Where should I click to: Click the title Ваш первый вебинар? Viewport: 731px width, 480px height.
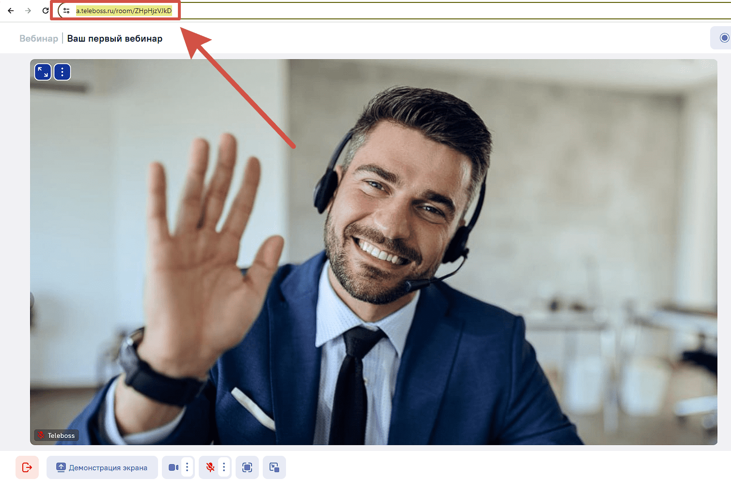click(x=115, y=39)
